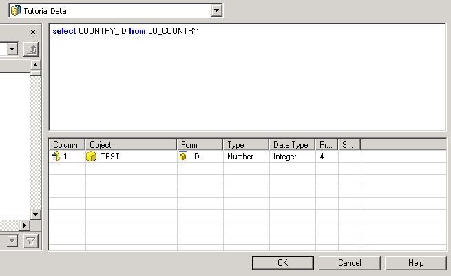This screenshot has height=276, width=451.
Task: Close the left panel with X
Action: click(x=32, y=32)
